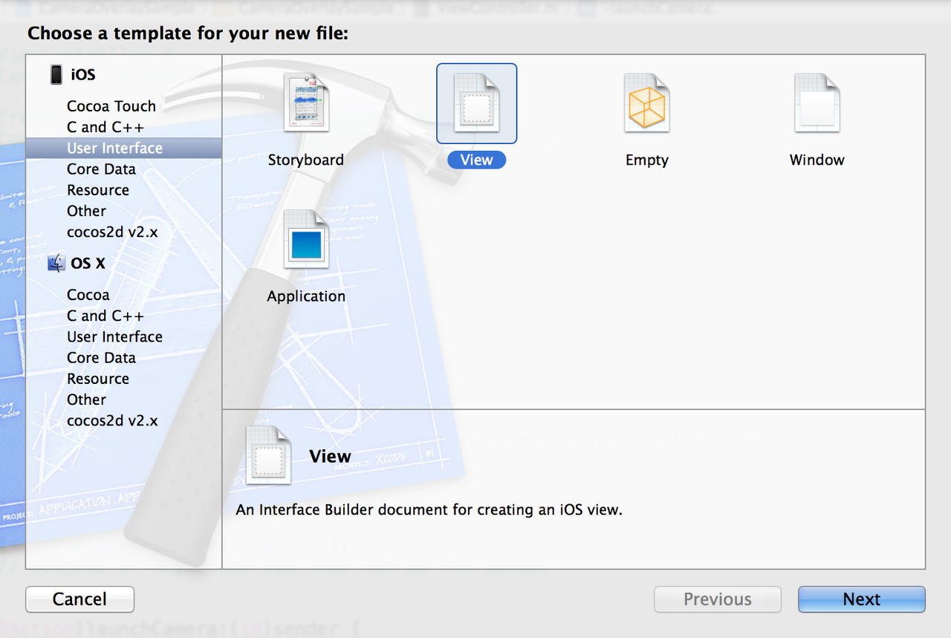Select Other under the OS X section
Viewport: 951px width, 638px height.
86,400
